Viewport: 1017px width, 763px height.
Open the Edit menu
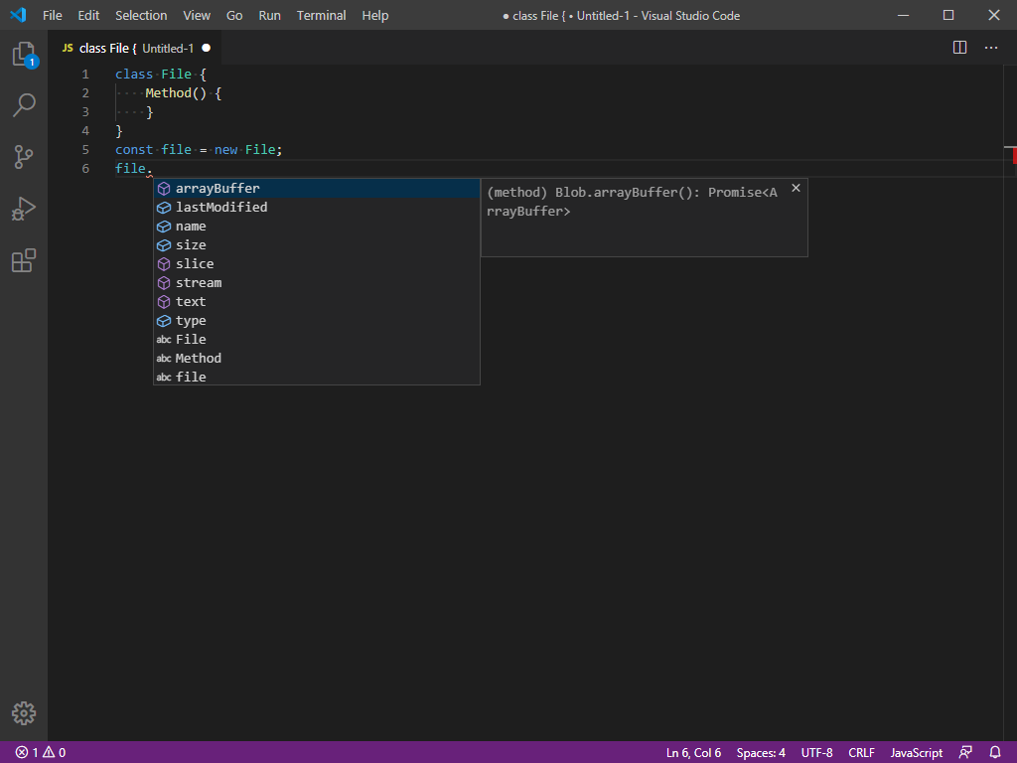click(x=88, y=15)
